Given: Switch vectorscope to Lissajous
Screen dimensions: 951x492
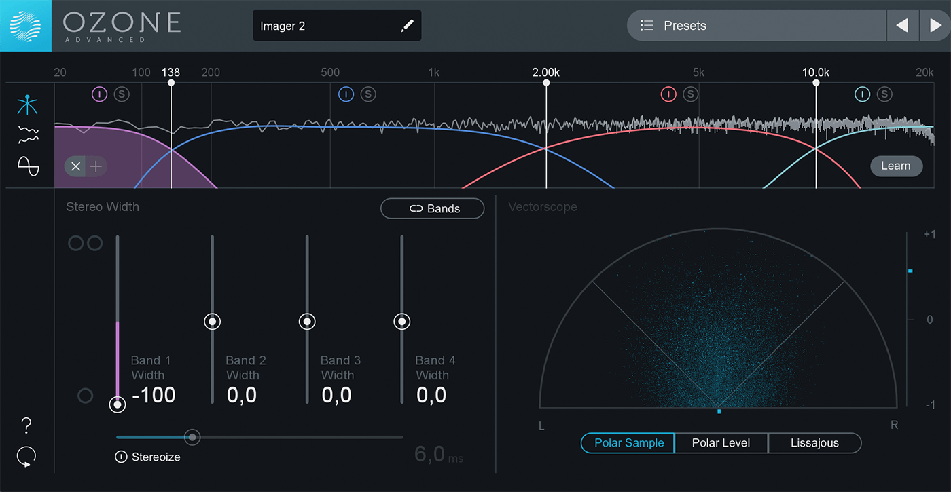Looking at the screenshot, I should 814,443.
